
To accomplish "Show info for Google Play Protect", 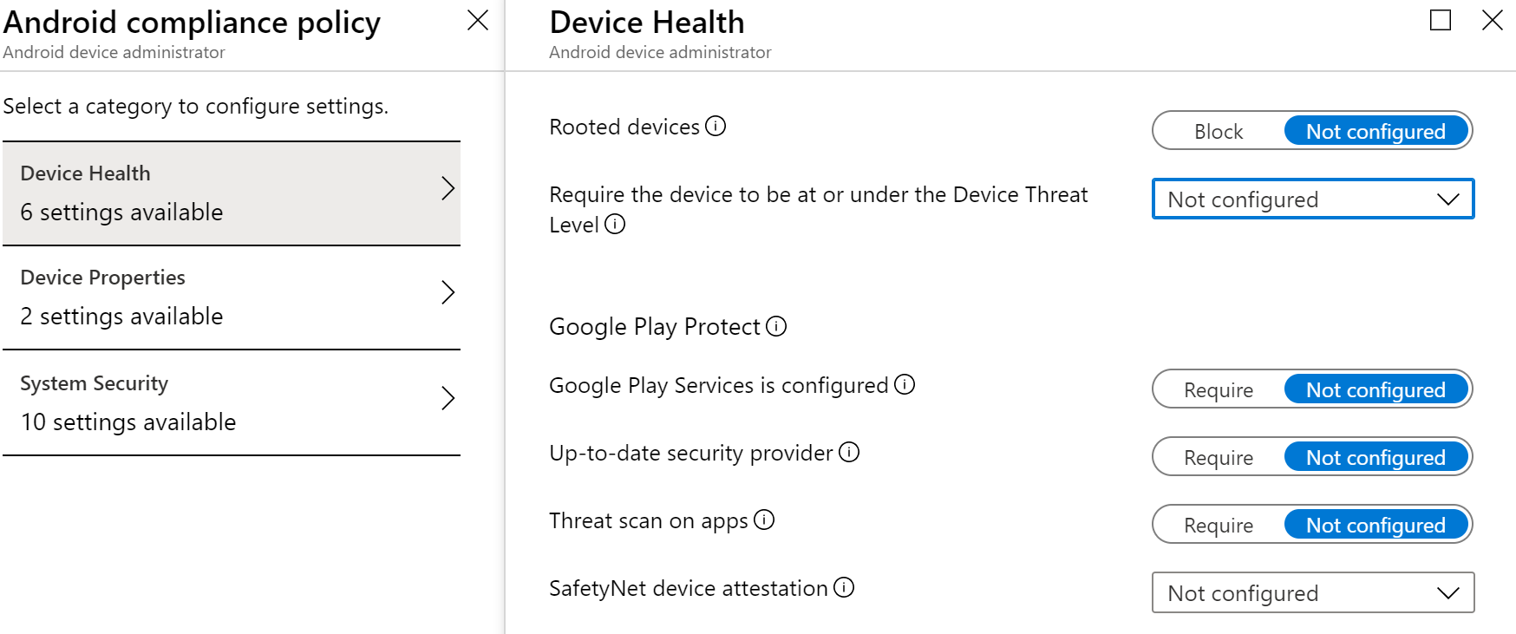I will click(776, 326).
